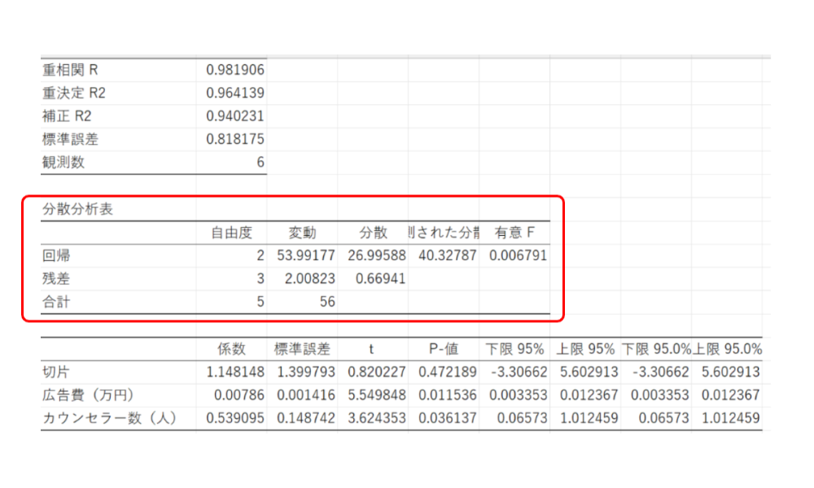Click the 有意 F column header
This screenshot has width=814, height=488.
coord(514,233)
